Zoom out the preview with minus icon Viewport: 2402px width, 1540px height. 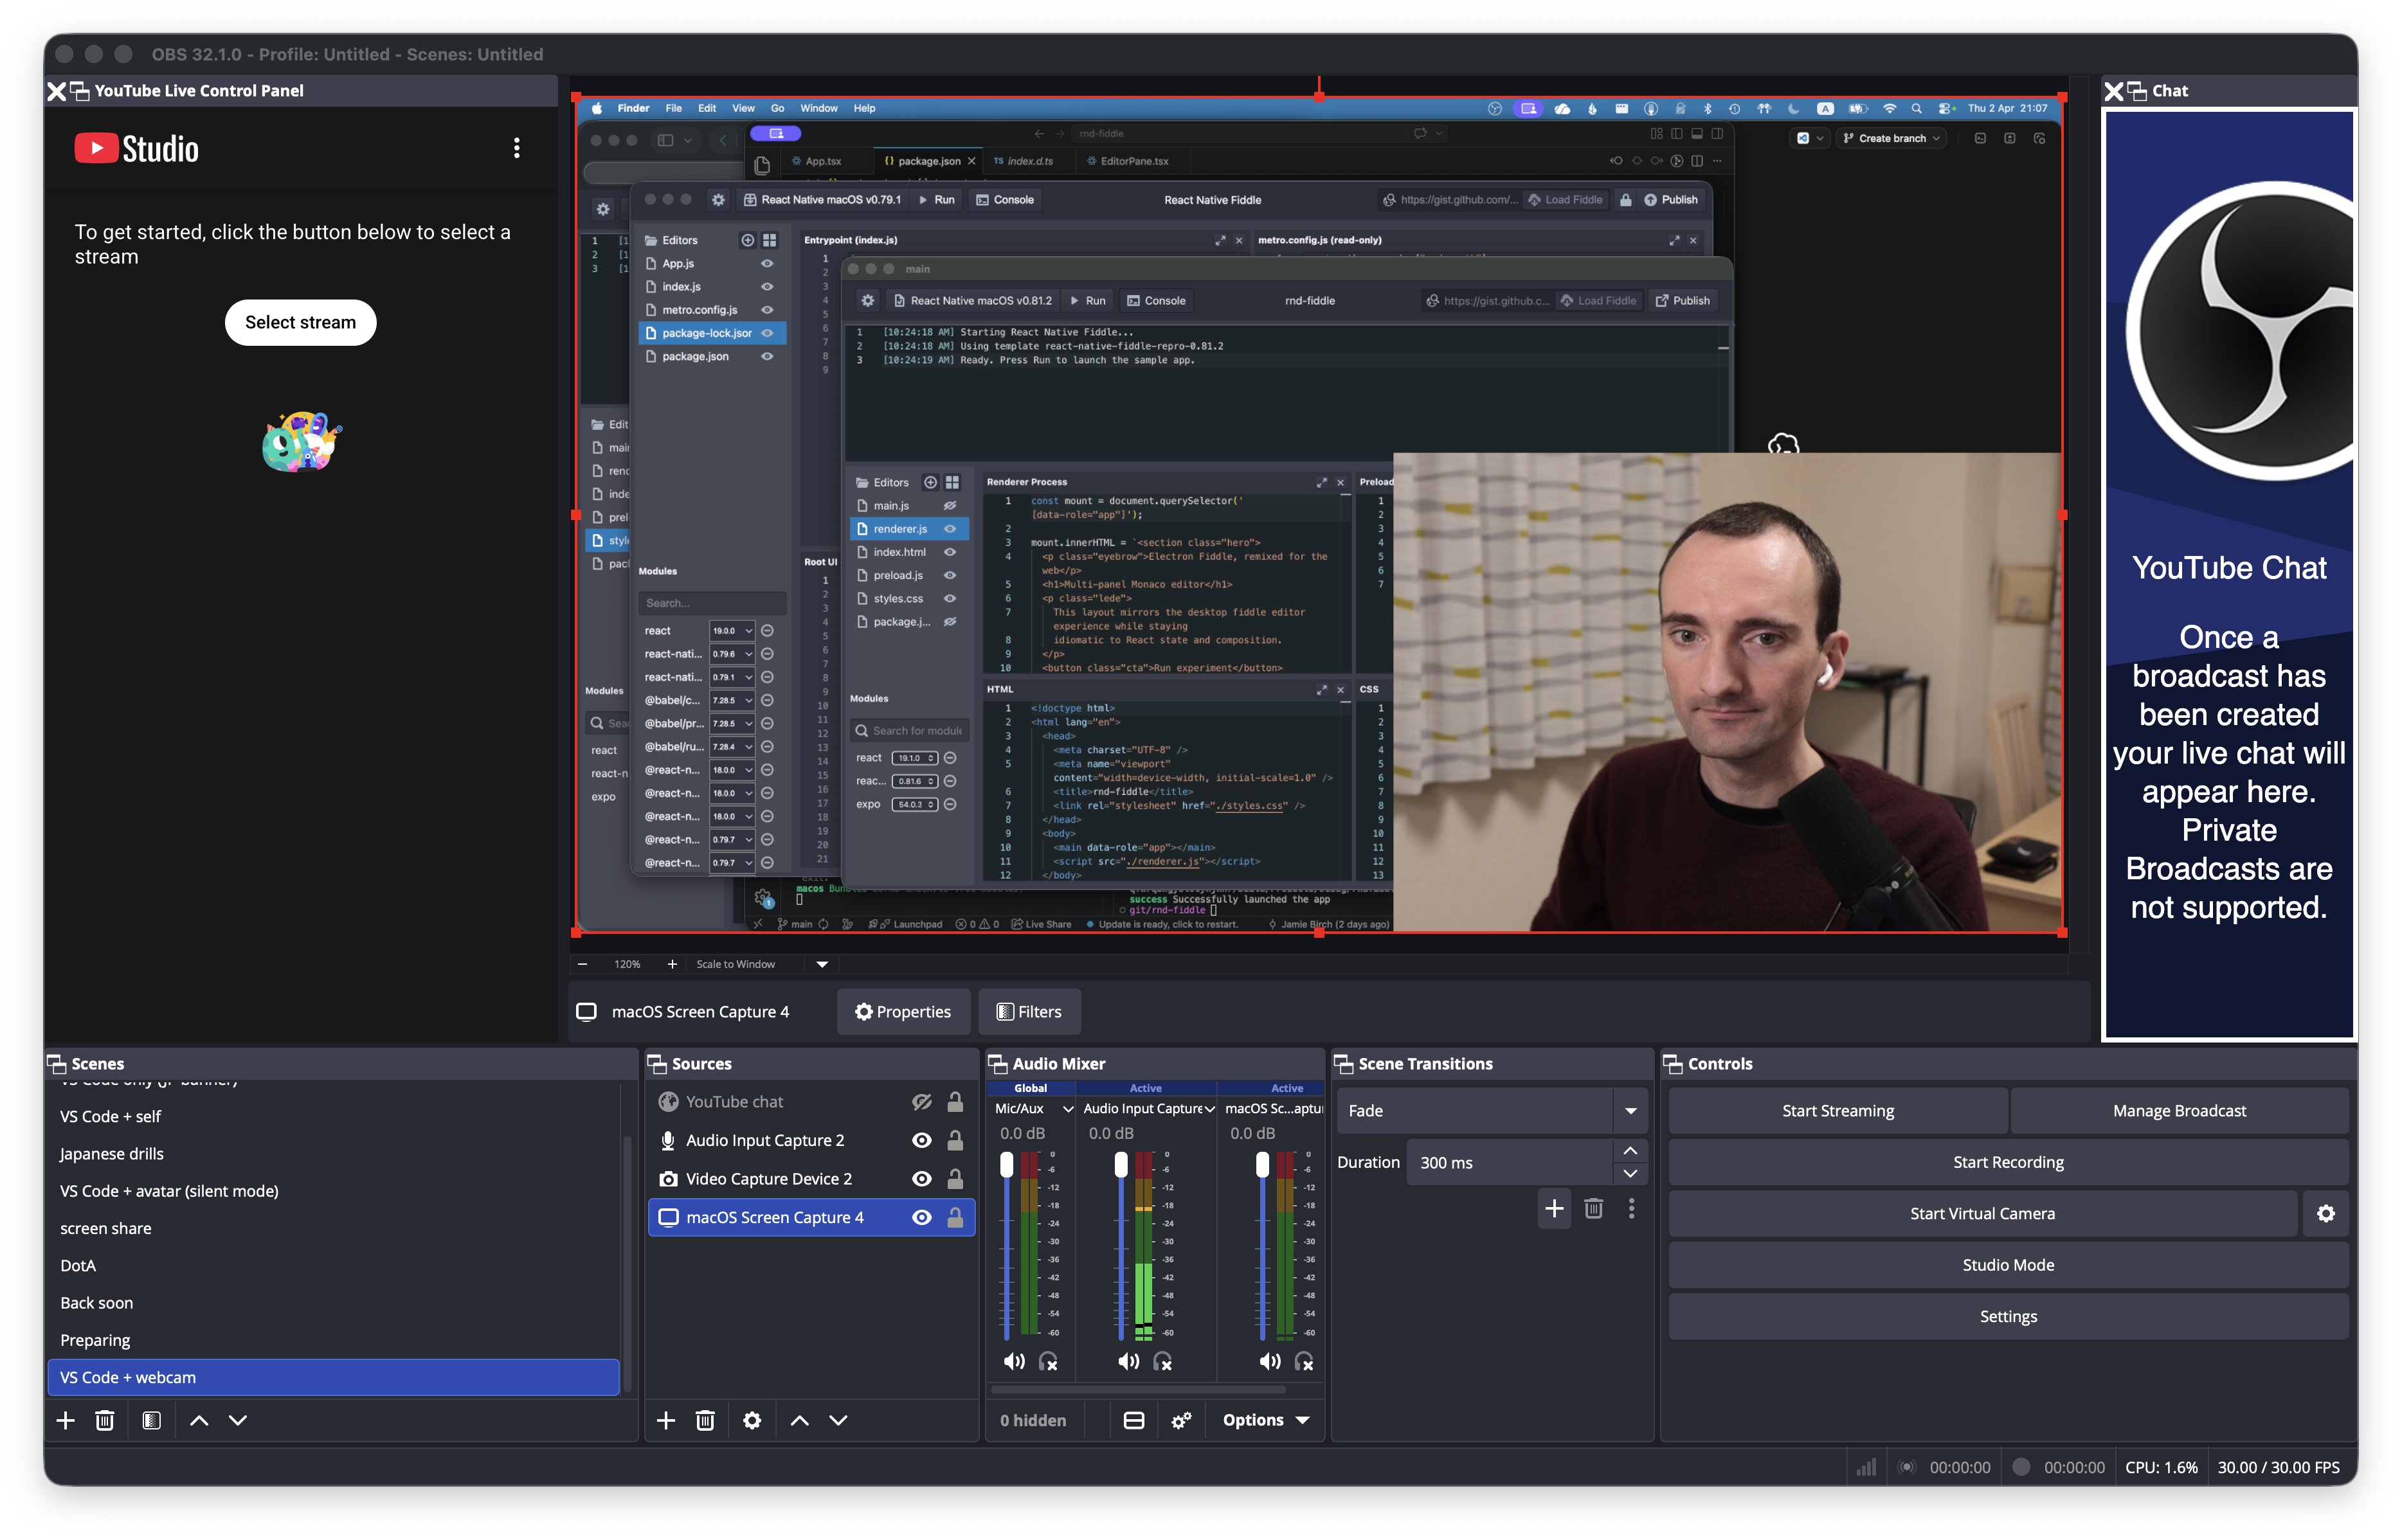pos(583,964)
